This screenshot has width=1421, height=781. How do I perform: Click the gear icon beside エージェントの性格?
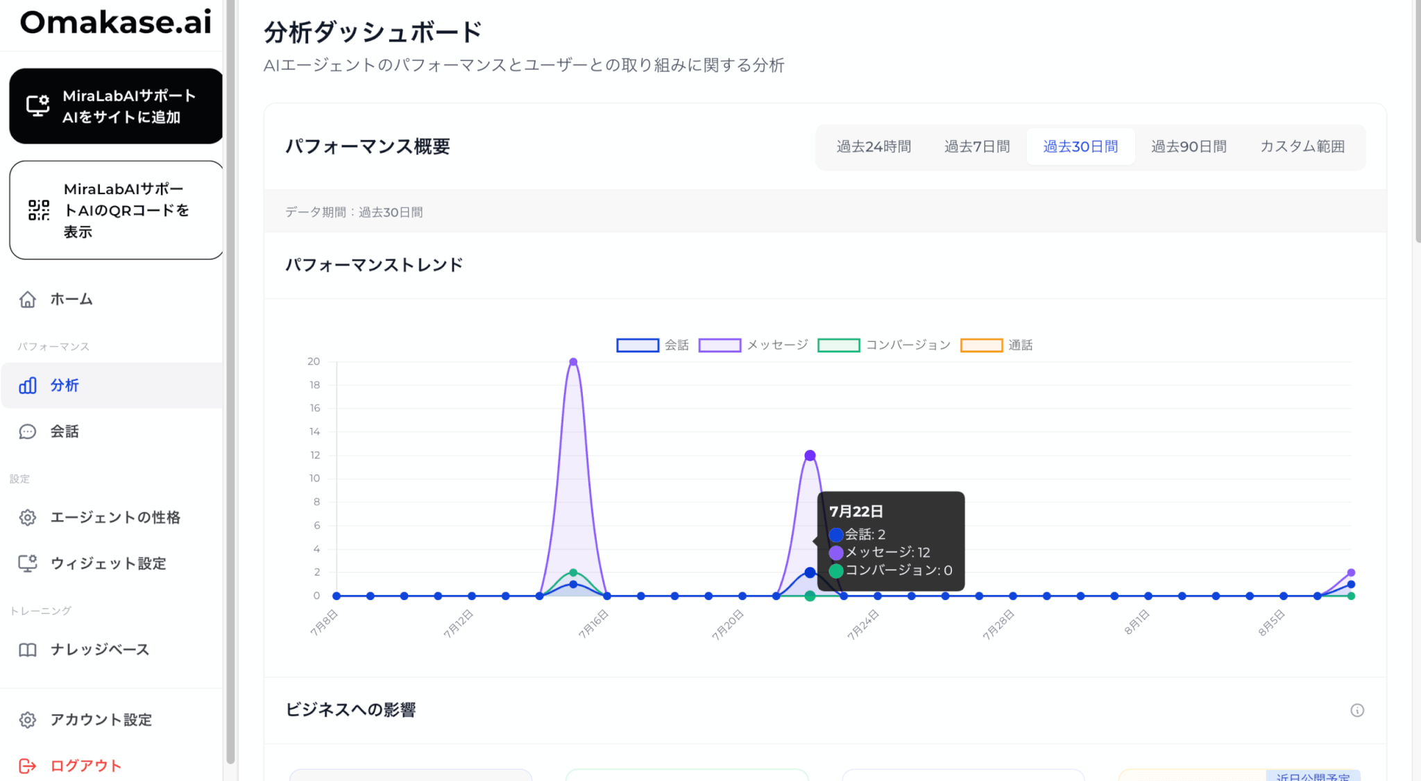point(28,517)
